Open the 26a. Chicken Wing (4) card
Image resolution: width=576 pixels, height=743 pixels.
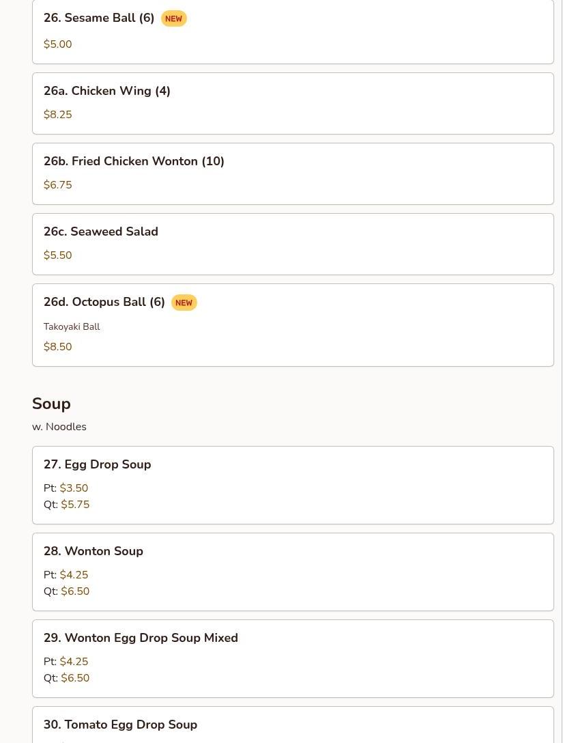point(293,103)
